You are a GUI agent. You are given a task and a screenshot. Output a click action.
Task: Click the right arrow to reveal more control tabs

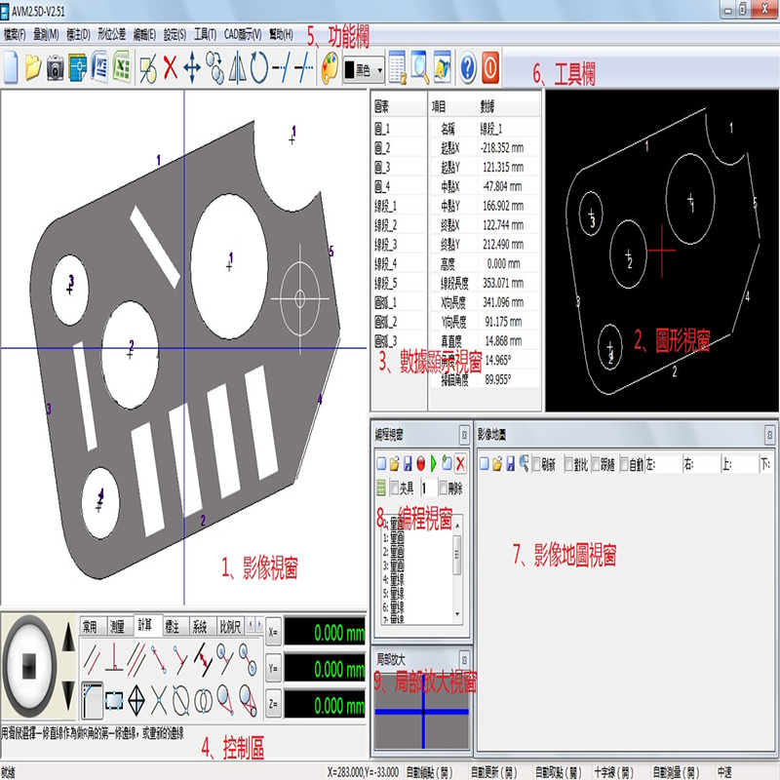259,624
